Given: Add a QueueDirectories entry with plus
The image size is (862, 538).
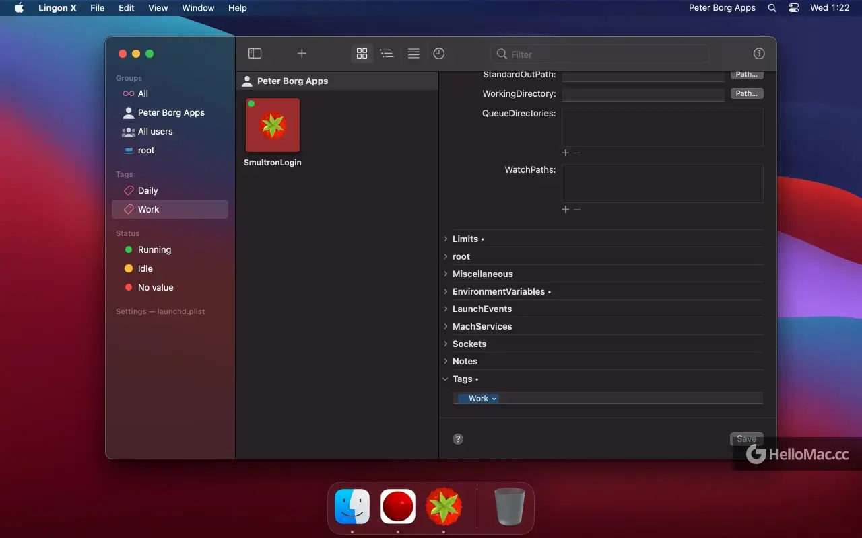Looking at the screenshot, I should [x=565, y=153].
